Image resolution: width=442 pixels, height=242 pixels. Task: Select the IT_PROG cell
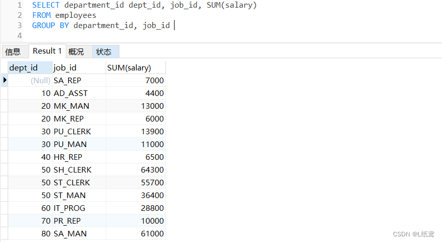[x=79, y=208]
